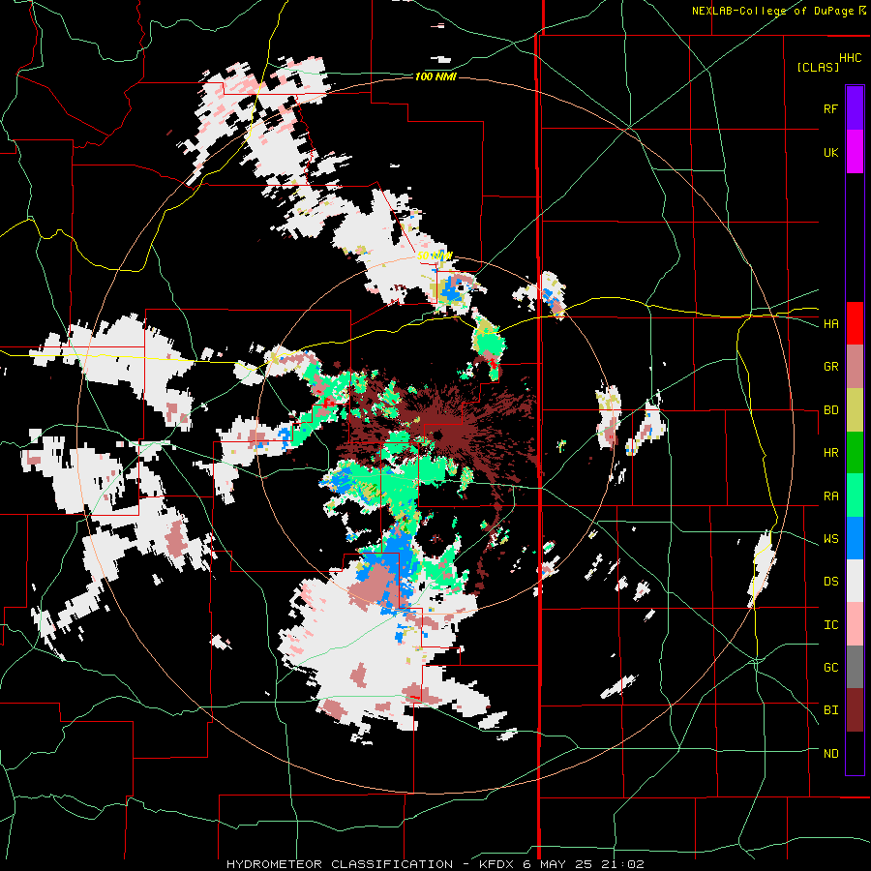The image size is (871, 871).
Task: Click the RA light green legend swatch
Action: (x=855, y=496)
